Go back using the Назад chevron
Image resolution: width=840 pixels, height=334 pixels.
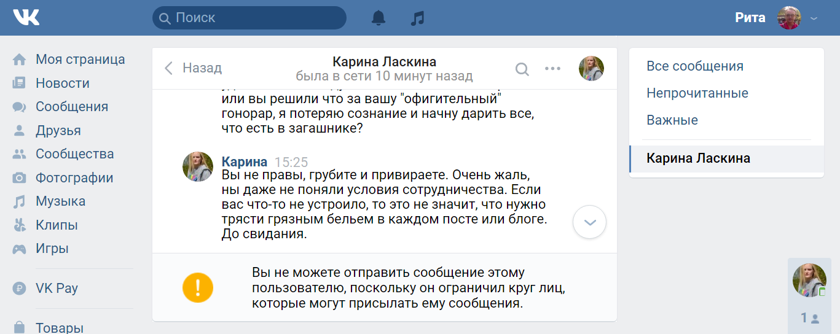pos(169,68)
